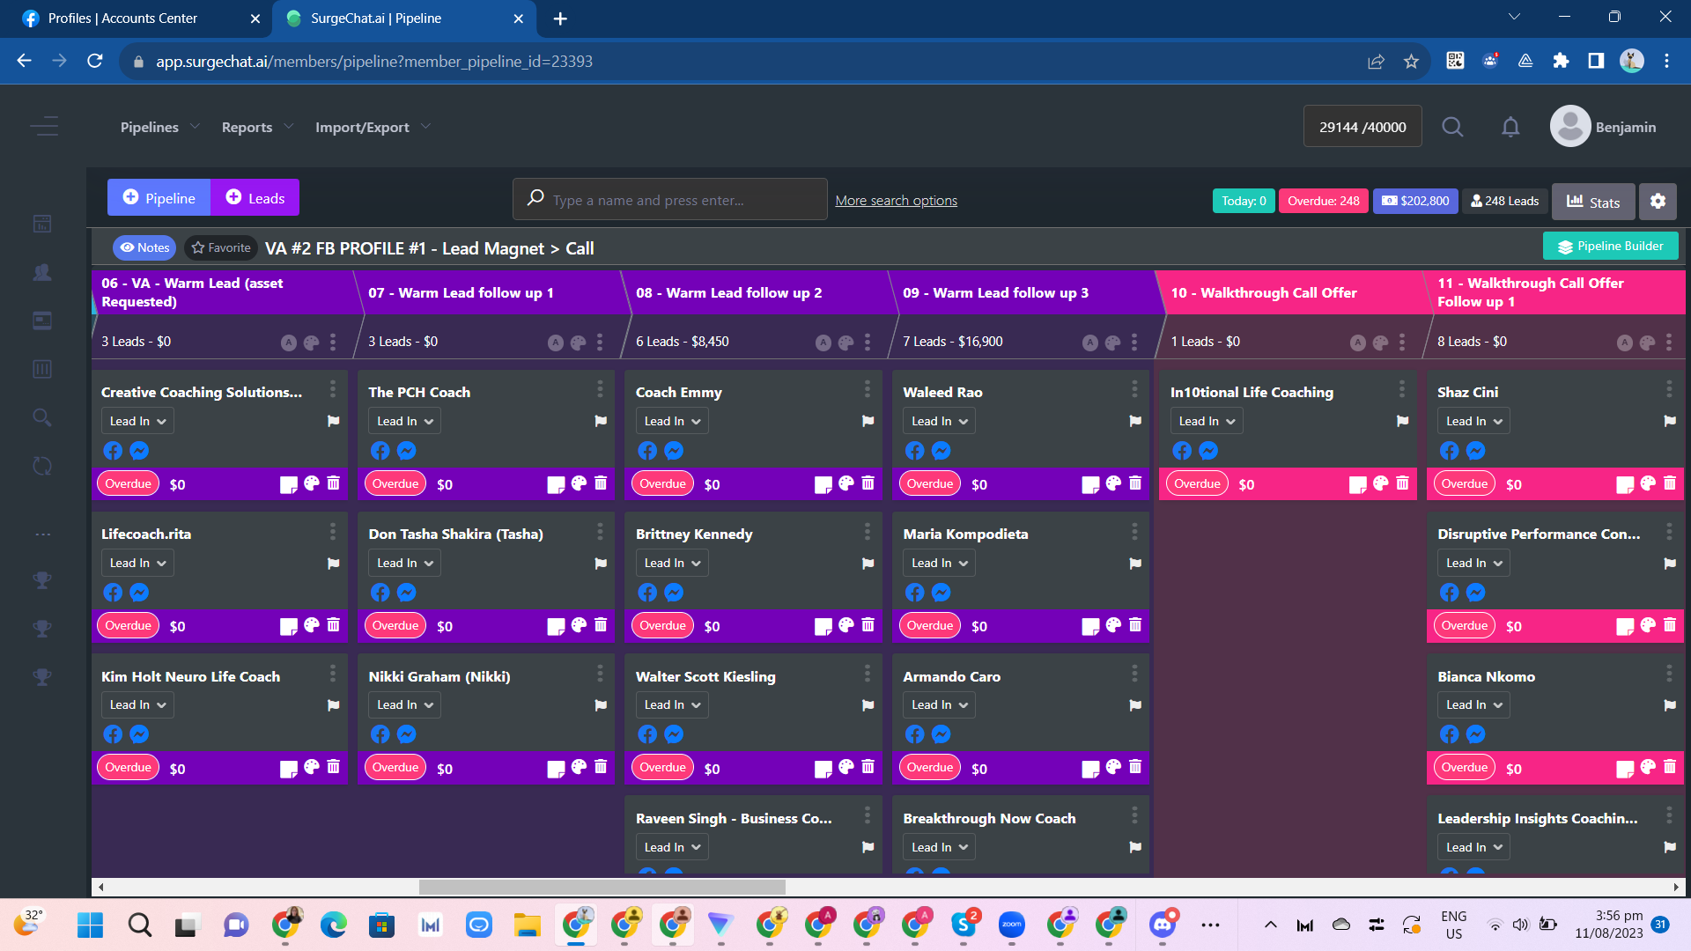Toggle Favorite star for this pipeline
The image size is (1691, 951).
(221, 247)
